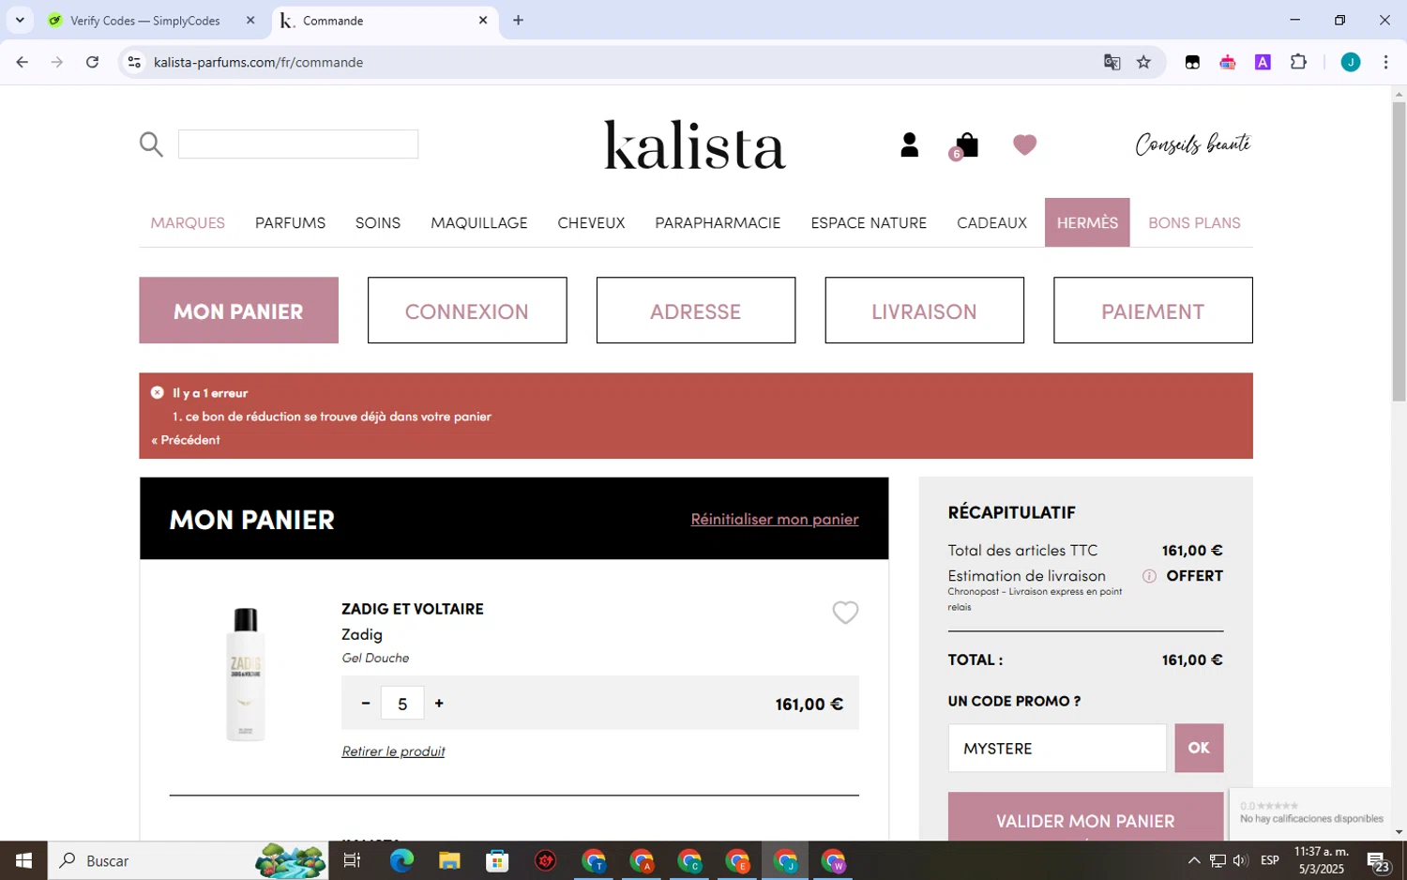Launch Microsoft Edge from taskbar
This screenshot has height=880, width=1407.
pos(401,860)
